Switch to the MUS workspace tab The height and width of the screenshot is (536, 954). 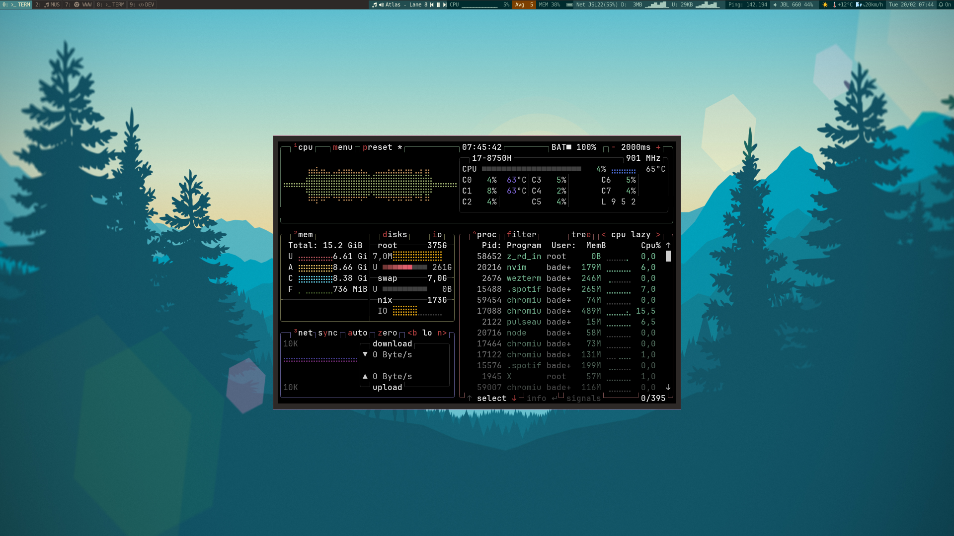[x=48, y=4]
